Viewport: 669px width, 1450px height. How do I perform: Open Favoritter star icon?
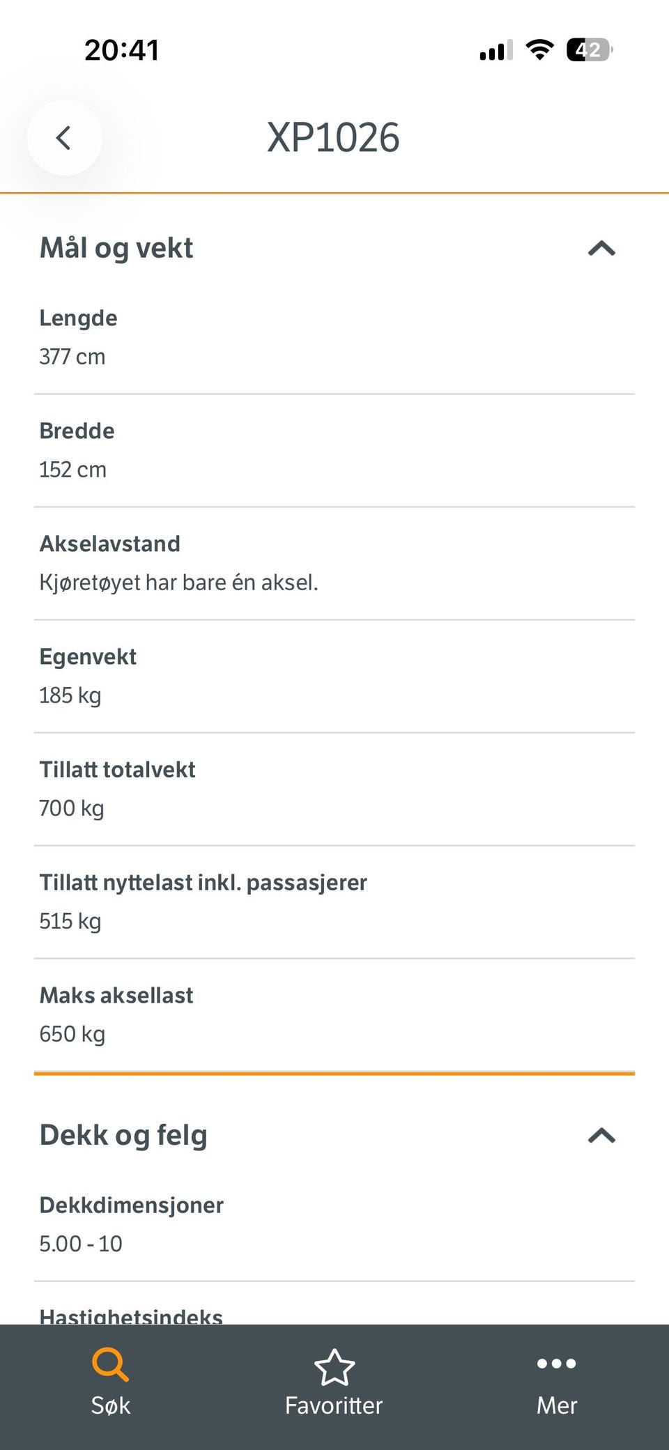[334, 1367]
